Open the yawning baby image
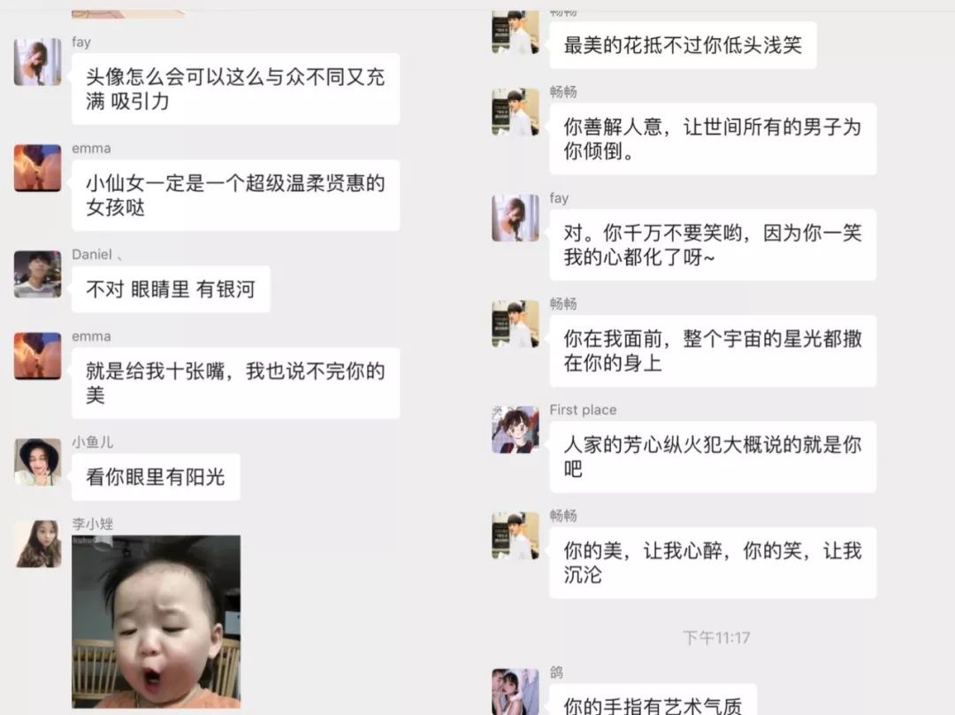955x715 pixels. pos(156,621)
